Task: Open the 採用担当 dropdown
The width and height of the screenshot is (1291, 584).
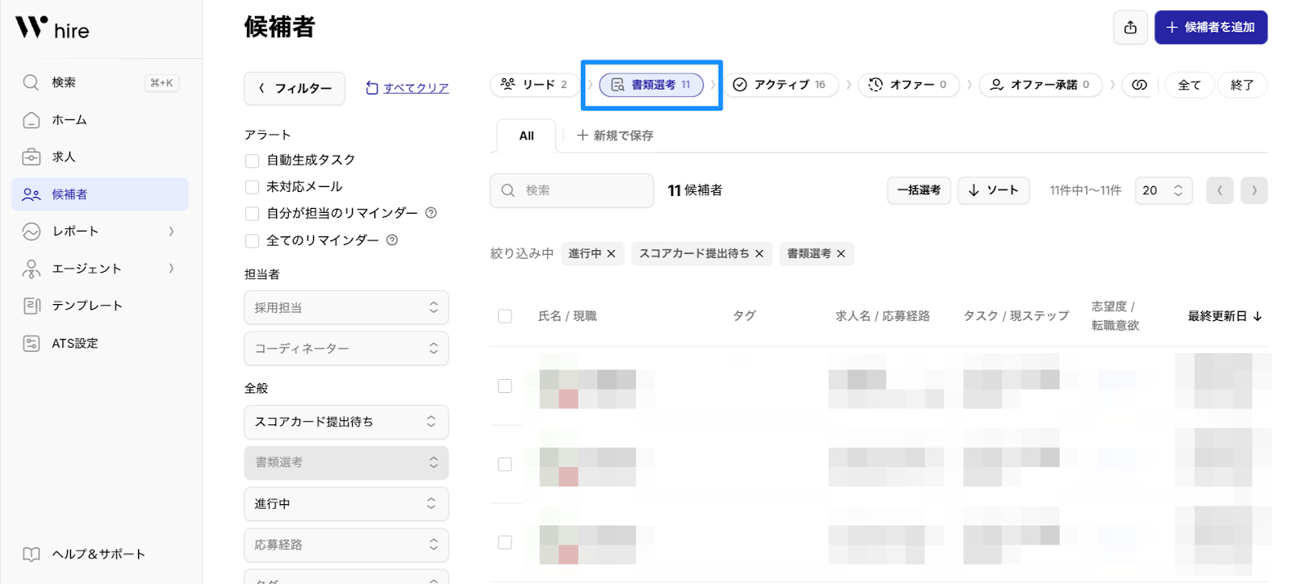Action: (x=346, y=307)
